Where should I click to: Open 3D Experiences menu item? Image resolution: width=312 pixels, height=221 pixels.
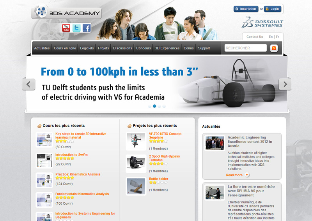click(x=167, y=48)
